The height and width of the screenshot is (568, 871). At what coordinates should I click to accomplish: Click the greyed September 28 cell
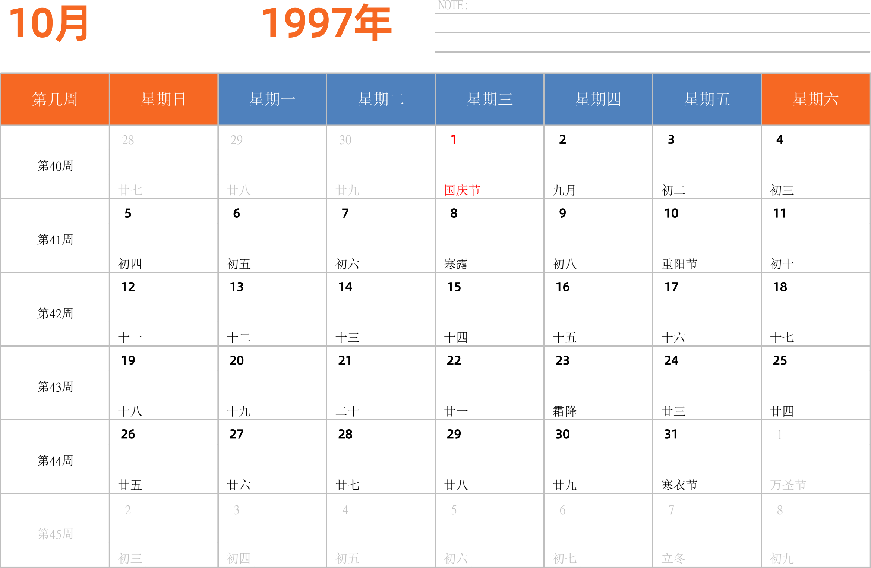(x=164, y=162)
